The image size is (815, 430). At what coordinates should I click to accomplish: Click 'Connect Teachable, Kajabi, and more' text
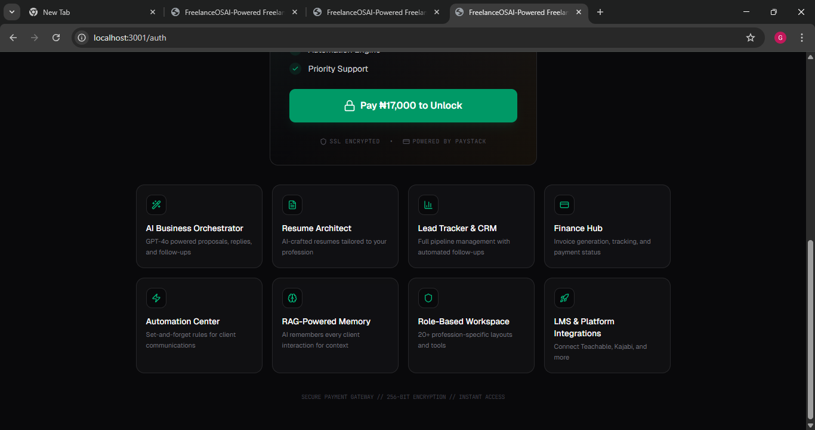[x=600, y=352]
